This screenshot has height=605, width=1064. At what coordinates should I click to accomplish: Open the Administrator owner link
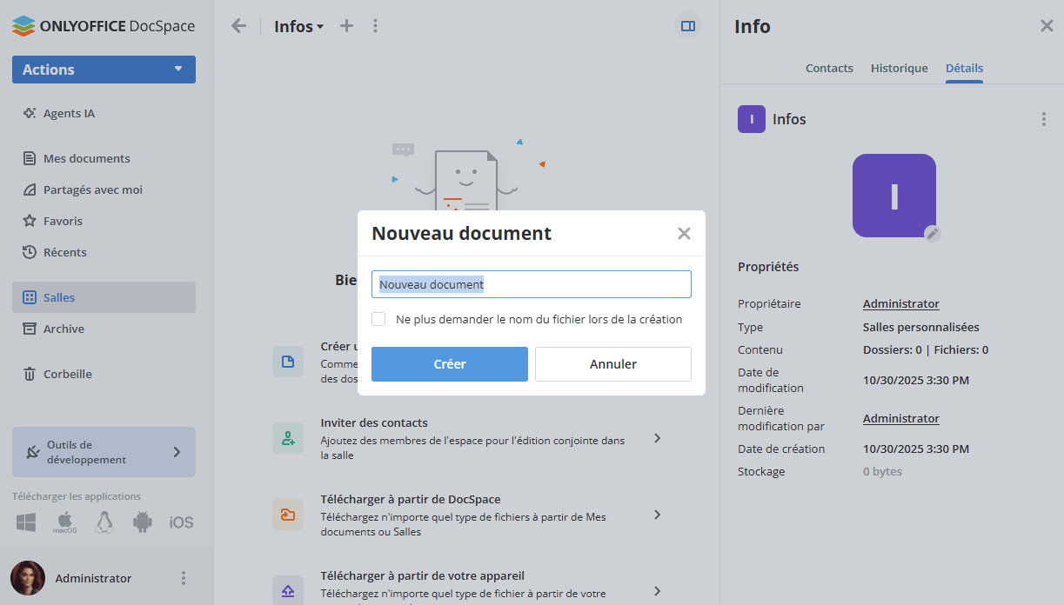(900, 303)
